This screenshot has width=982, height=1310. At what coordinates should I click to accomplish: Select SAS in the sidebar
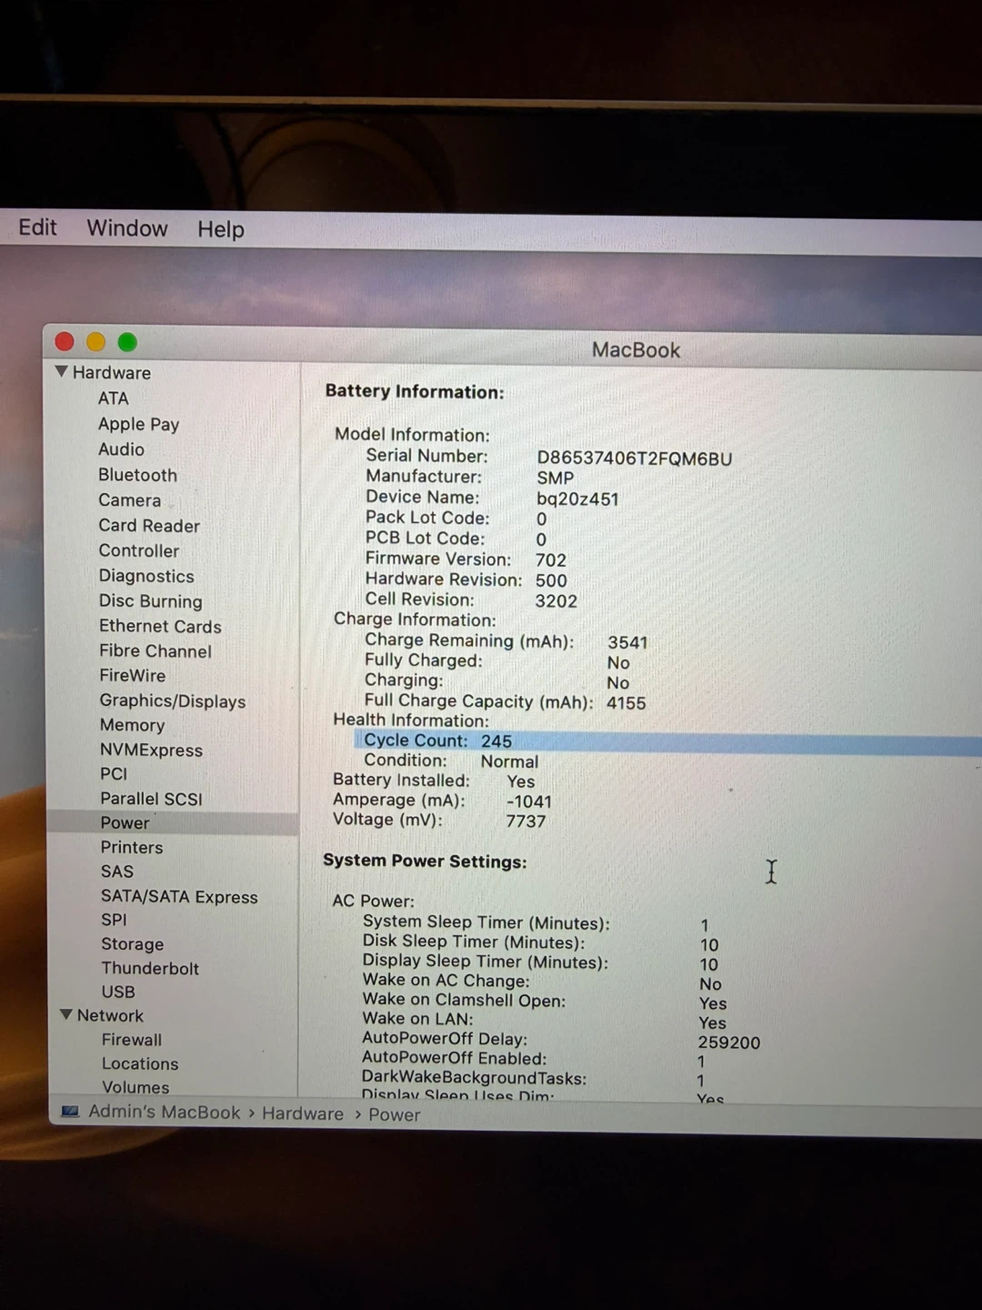point(117,872)
